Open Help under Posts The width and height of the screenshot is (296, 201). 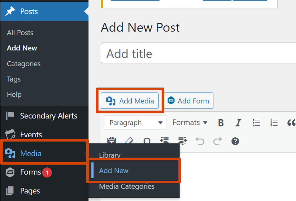(14, 94)
